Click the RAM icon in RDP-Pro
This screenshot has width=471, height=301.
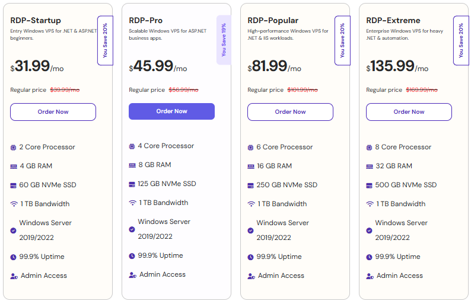[132, 165]
